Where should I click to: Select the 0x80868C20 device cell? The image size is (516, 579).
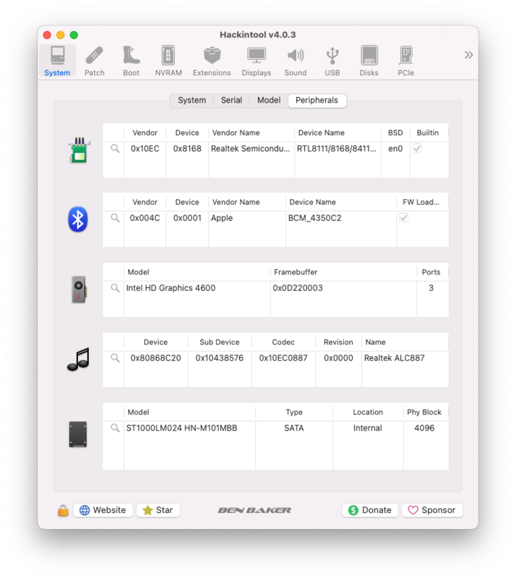coord(155,358)
